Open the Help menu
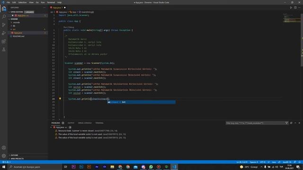Image resolution: width=303 pixels, height=170 pixels. [x=59, y=2]
